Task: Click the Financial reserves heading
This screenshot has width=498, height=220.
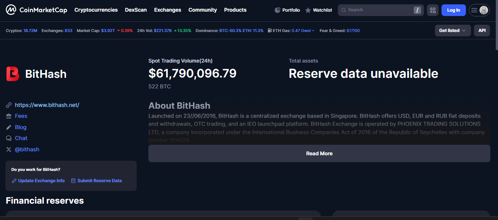Action: tap(45, 201)
